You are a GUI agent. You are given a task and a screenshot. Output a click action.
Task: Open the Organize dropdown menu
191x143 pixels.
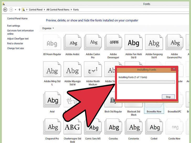click(x=48, y=28)
